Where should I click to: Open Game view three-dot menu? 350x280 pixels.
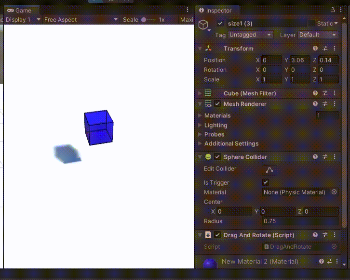coord(188,10)
